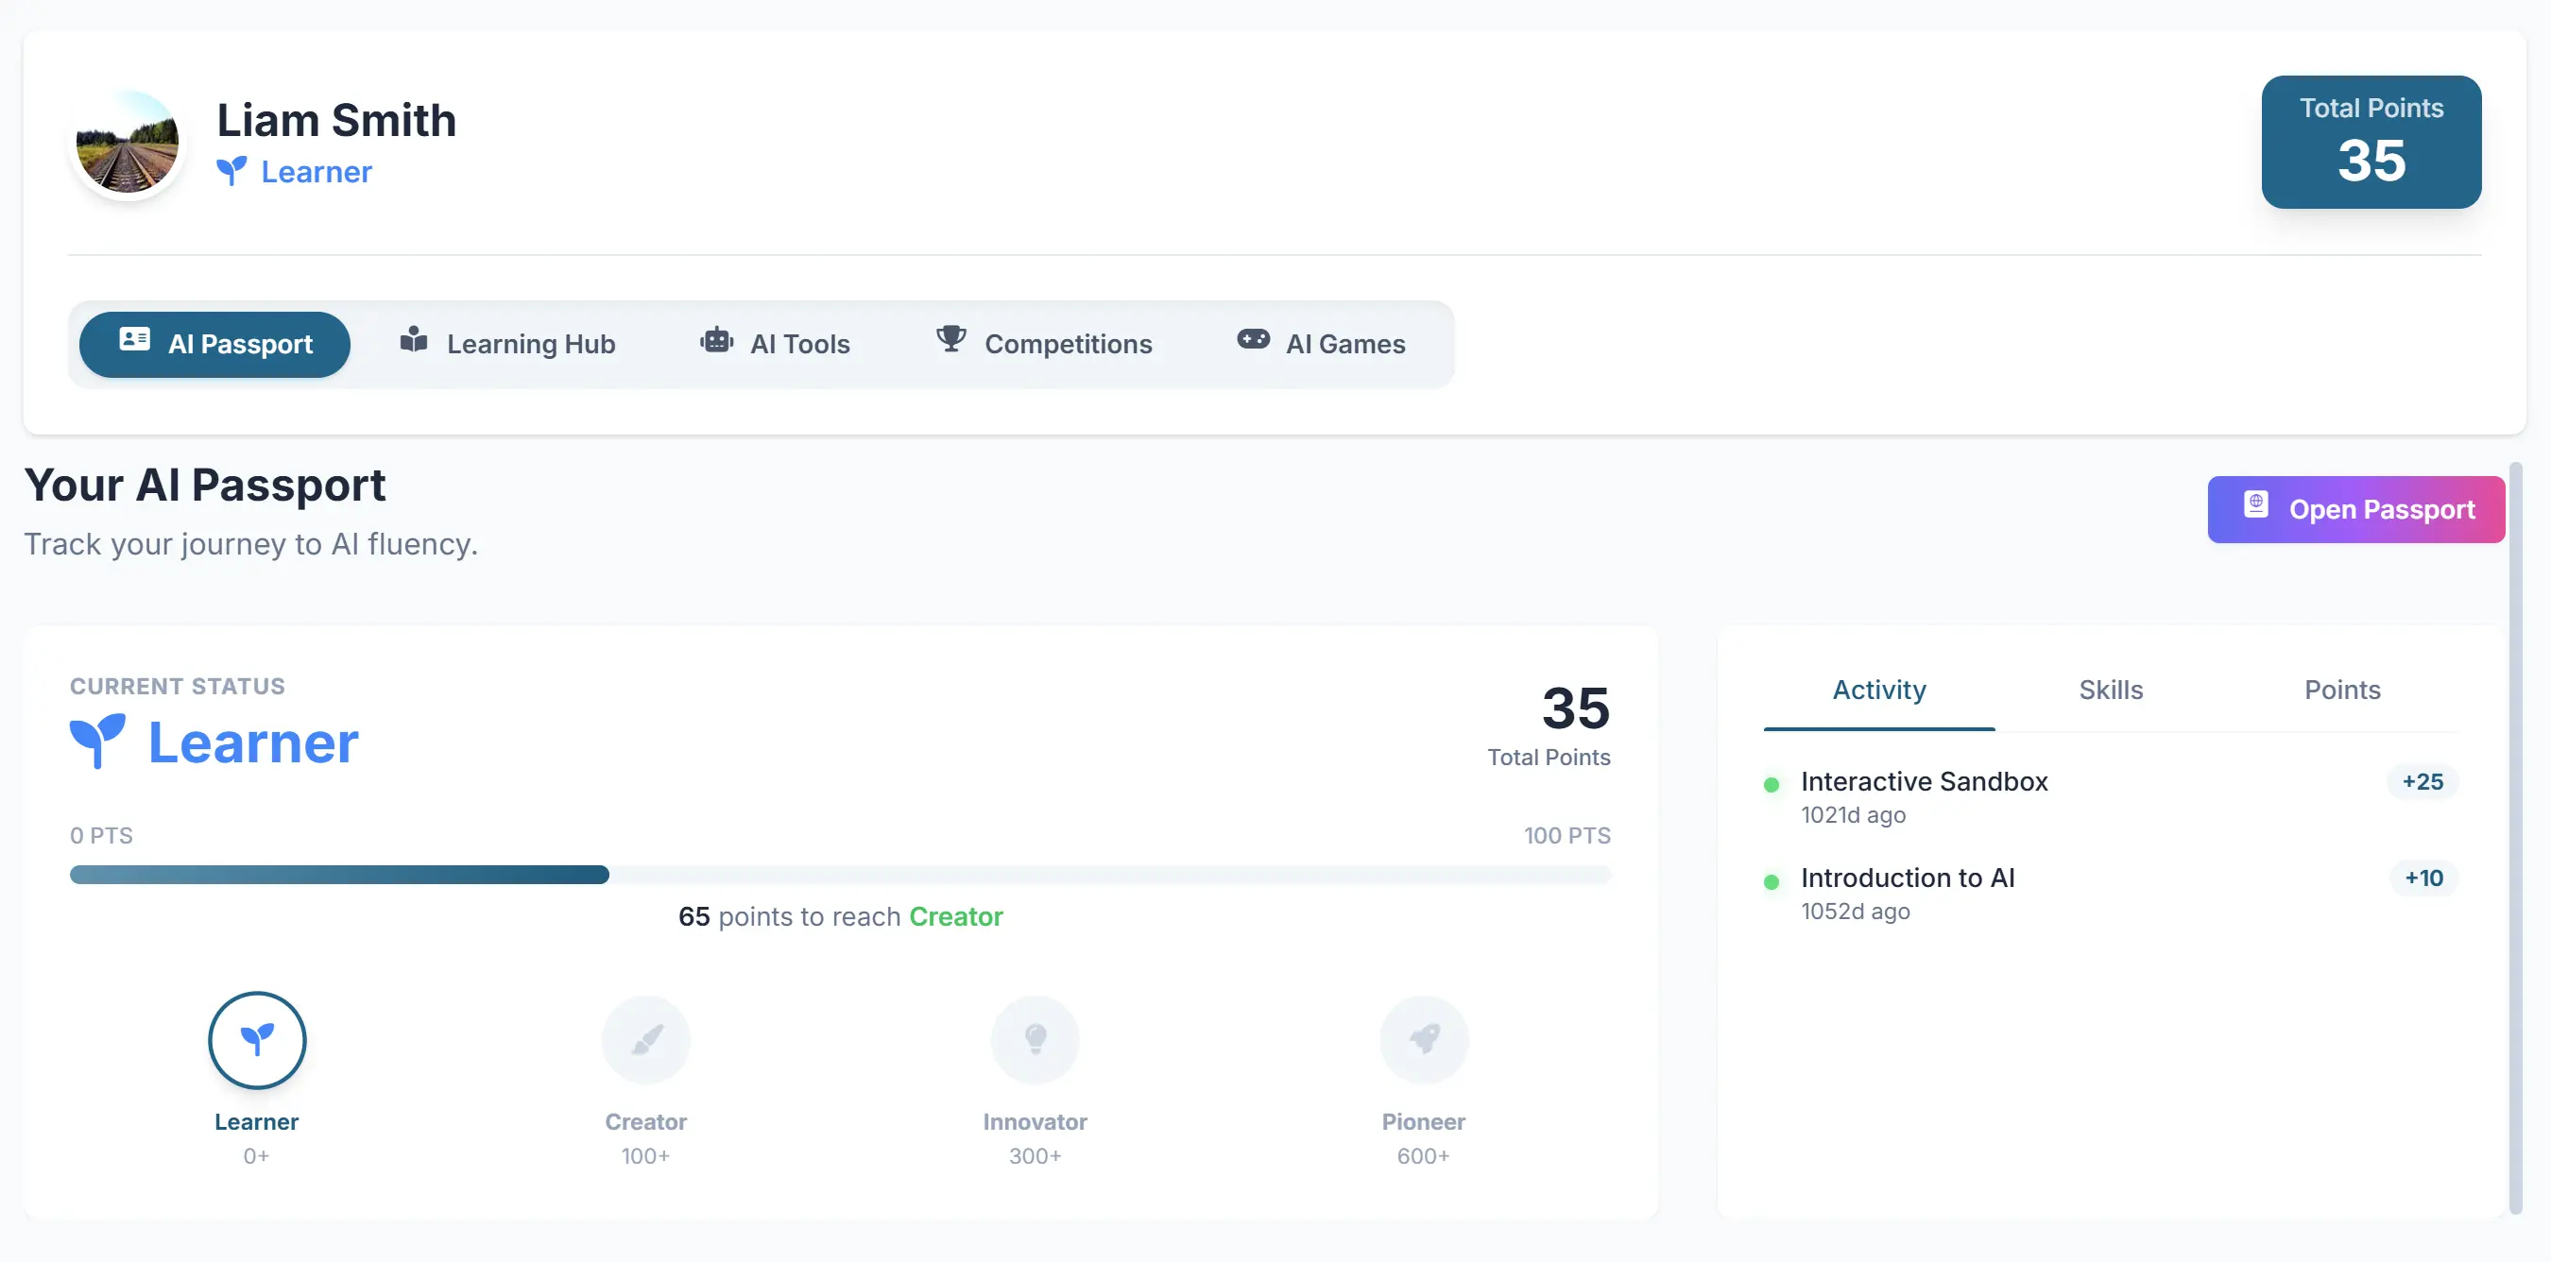The height and width of the screenshot is (1262, 2551).
Task: Open the Learner status link under profile name
Action: tap(294, 171)
